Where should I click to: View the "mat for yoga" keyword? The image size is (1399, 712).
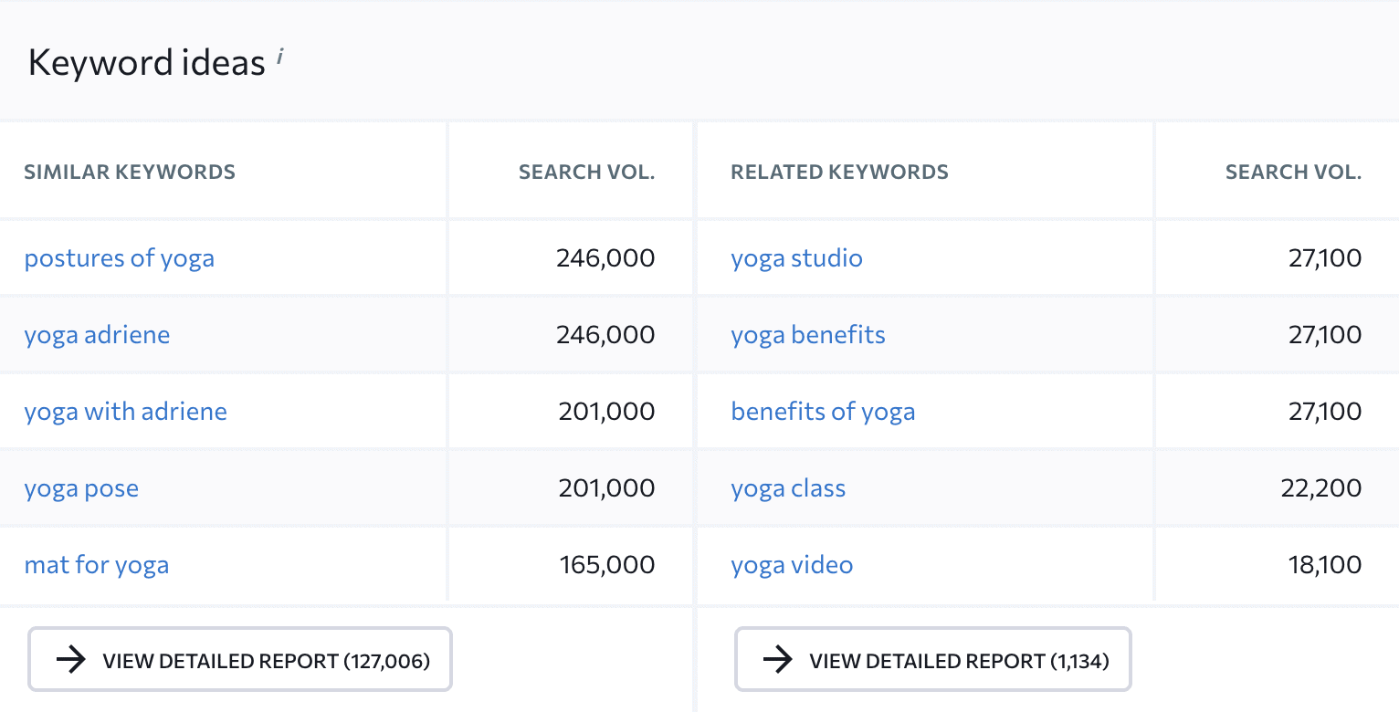pos(96,565)
